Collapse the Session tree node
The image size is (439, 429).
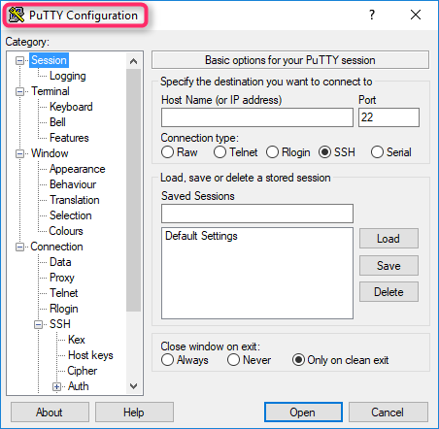click(20, 60)
